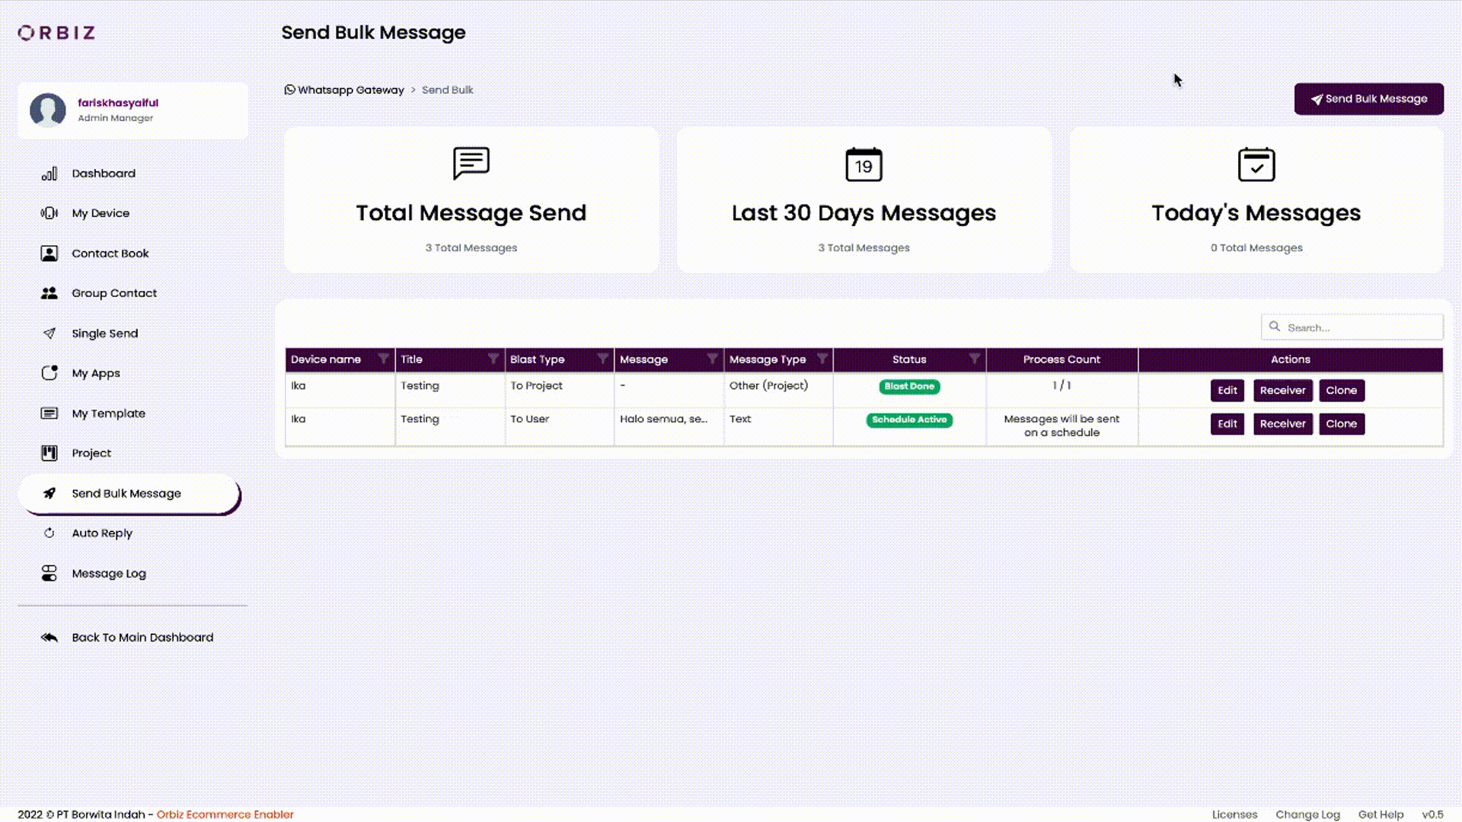This screenshot has width=1462, height=822.
Task: Filter by Status column
Action: tap(973, 359)
